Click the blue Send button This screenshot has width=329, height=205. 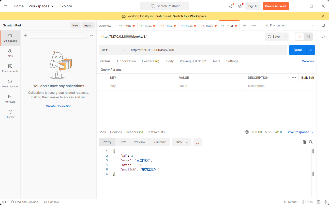point(298,50)
